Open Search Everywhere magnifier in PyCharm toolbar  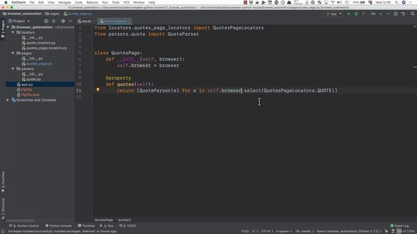pos(412,14)
